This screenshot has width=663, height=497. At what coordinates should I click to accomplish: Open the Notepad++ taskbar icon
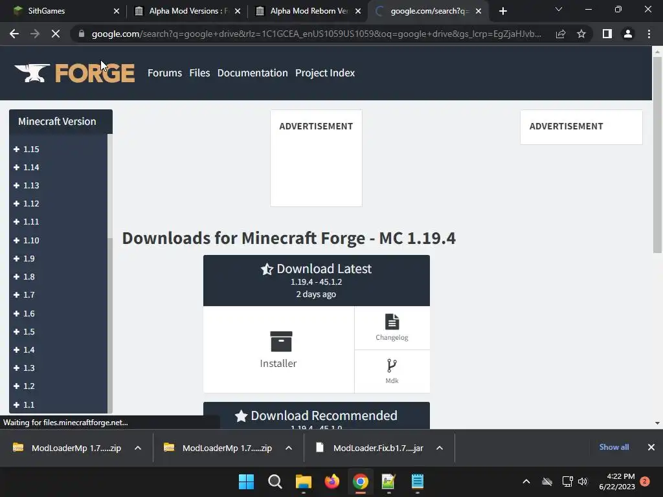[x=388, y=481]
